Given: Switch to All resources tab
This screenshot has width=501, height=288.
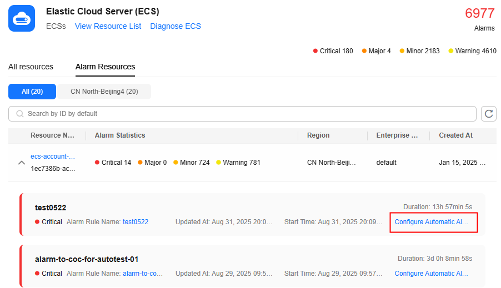Looking at the screenshot, I should pyautogui.click(x=31, y=67).
